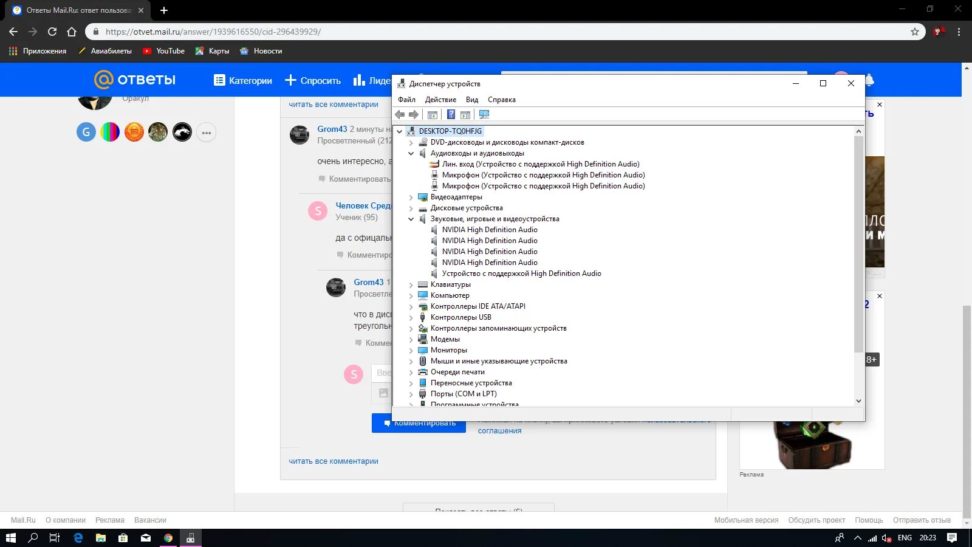
Task: Expand the Порты (COM и LPT) category
Action: tap(411, 394)
